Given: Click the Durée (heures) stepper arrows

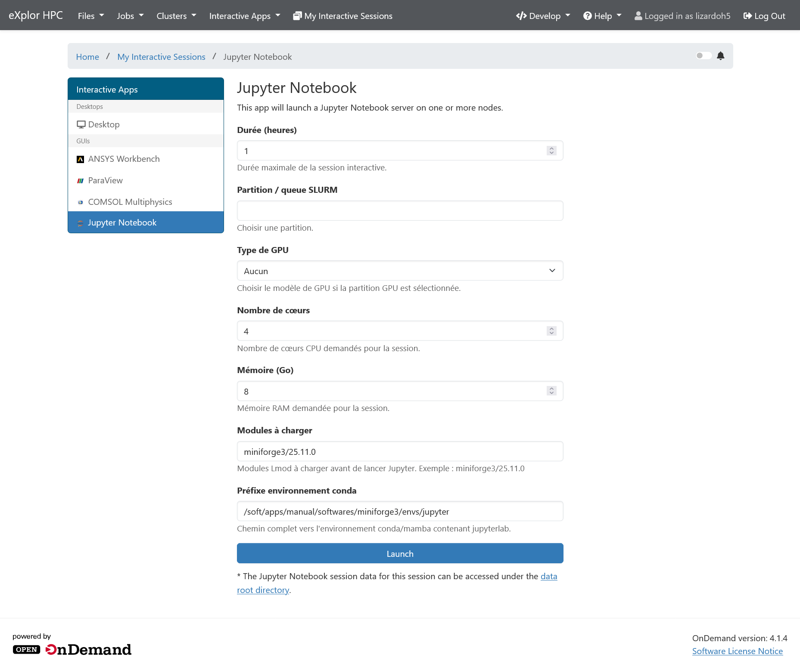Looking at the screenshot, I should (551, 151).
